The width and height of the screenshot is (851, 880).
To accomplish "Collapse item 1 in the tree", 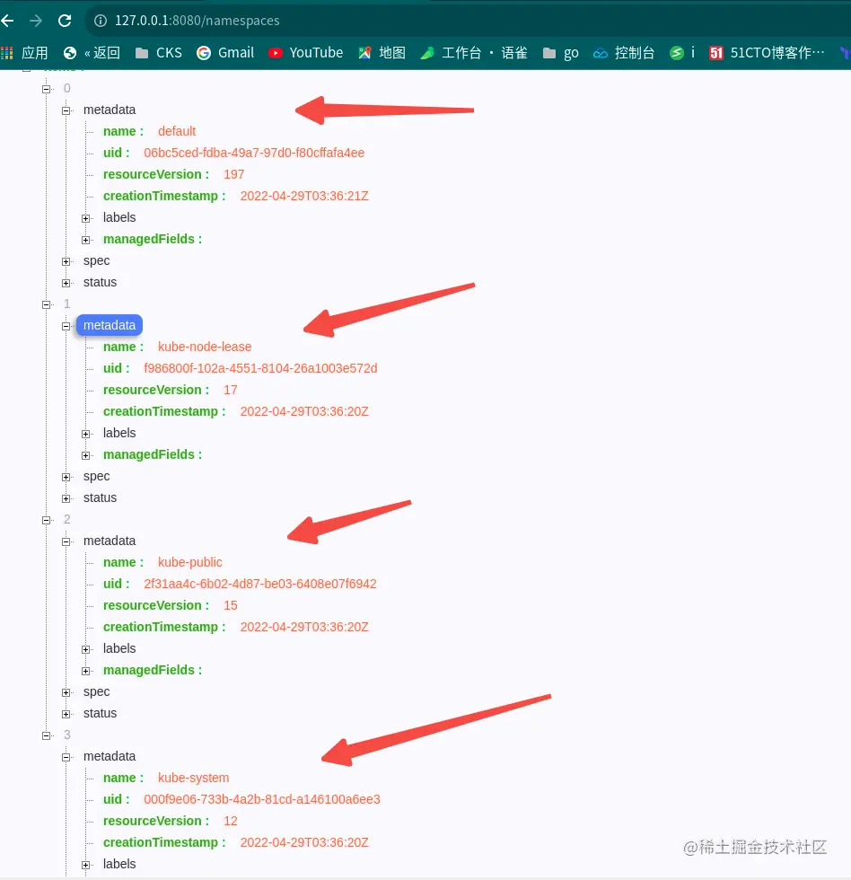I will tap(47, 304).
